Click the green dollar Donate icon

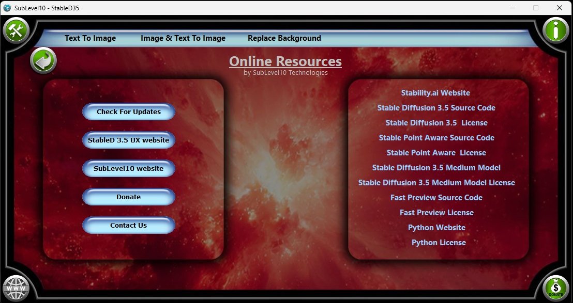point(556,288)
